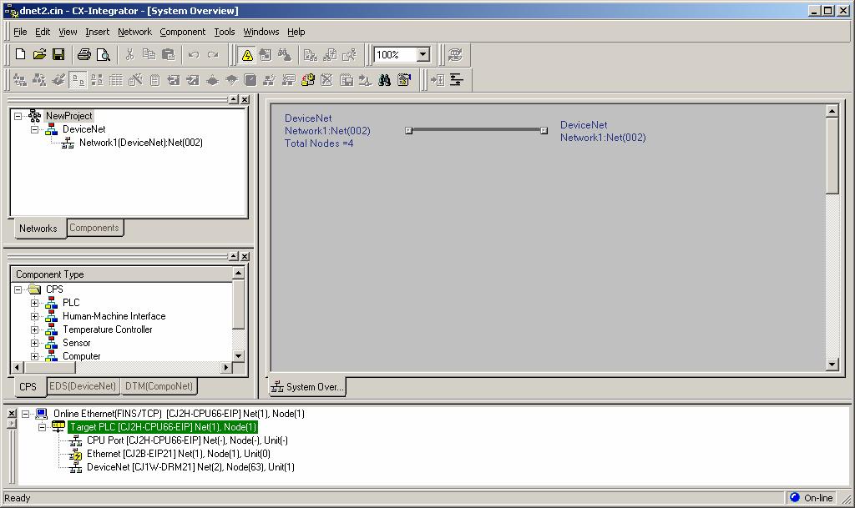
Task: Select the DeviceNet [CJ1W-DRM21] item
Action: tap(190, 467)
